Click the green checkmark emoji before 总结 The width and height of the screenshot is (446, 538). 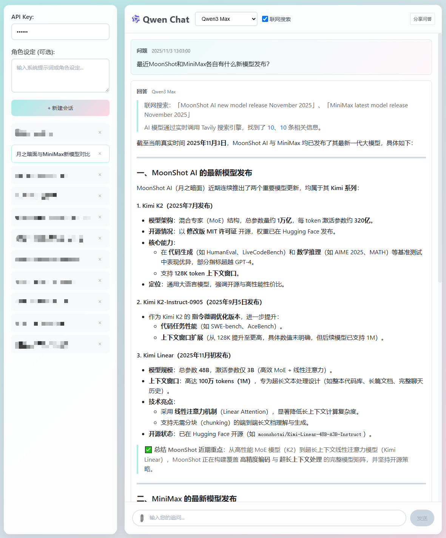(x=148, y=450)
